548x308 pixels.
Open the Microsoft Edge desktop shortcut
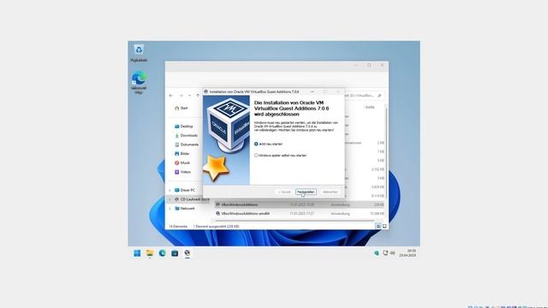click(x=139, y=83)
